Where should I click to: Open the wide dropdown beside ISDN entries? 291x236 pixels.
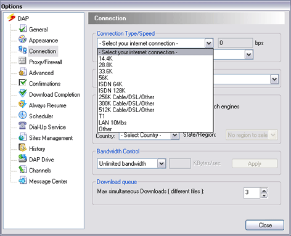274,79
